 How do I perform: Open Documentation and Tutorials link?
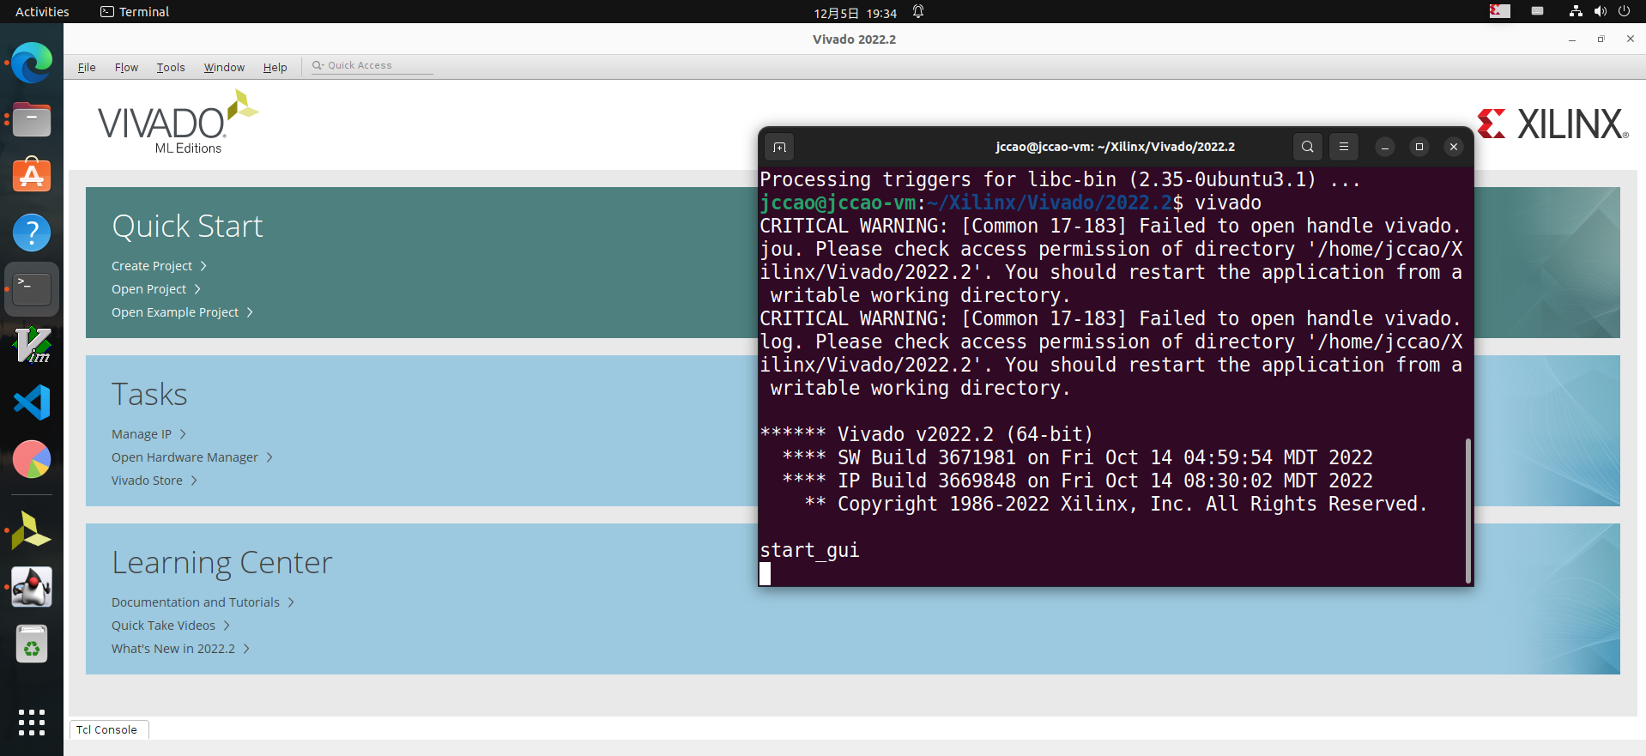pos(196,602)
